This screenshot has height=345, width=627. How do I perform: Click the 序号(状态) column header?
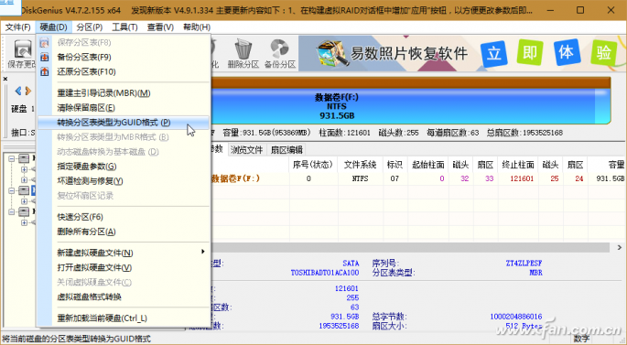pos(313,165)
